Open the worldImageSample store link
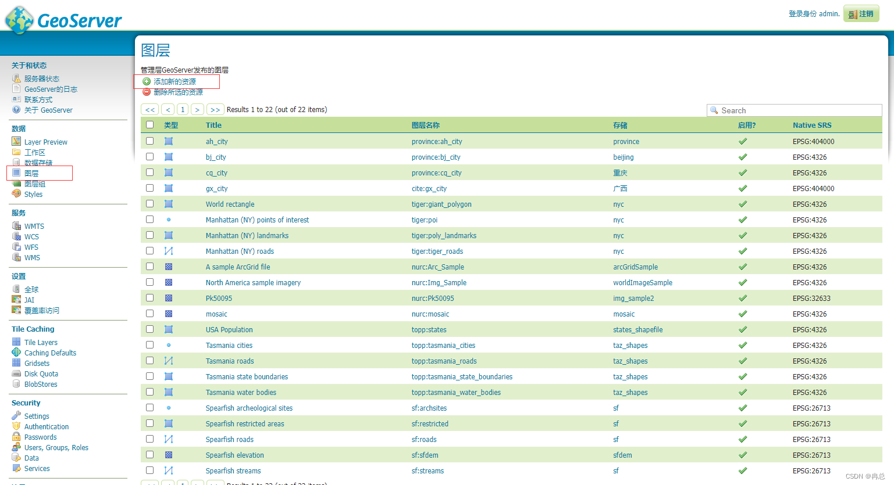The width and height of the screenshot is (894, 485). (643, 282)
